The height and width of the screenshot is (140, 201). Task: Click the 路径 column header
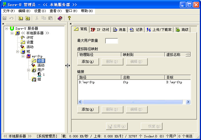pyautogui.click(x=99, y=77)
